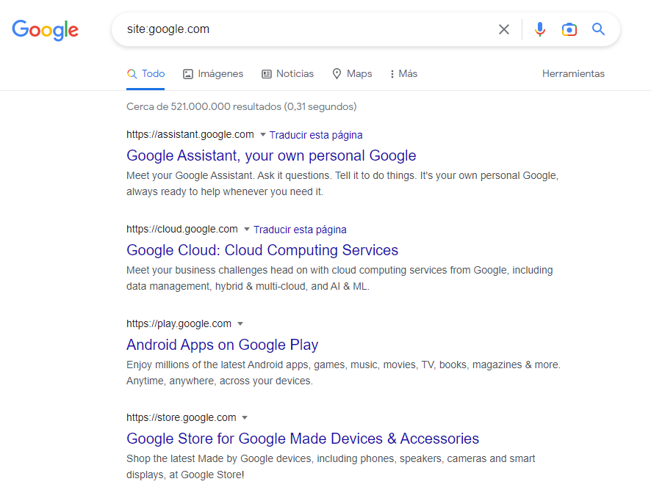Open Herramientas search tools

tap(573, 74)
